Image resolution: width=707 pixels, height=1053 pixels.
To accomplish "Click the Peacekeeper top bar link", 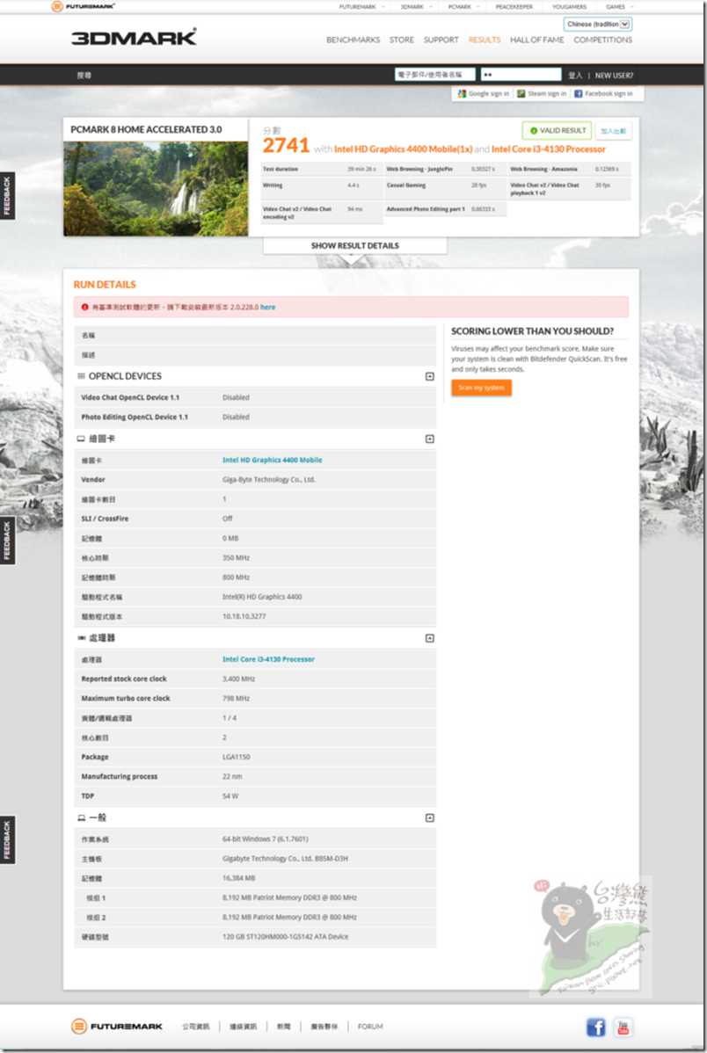I will [x=514, y=7].
